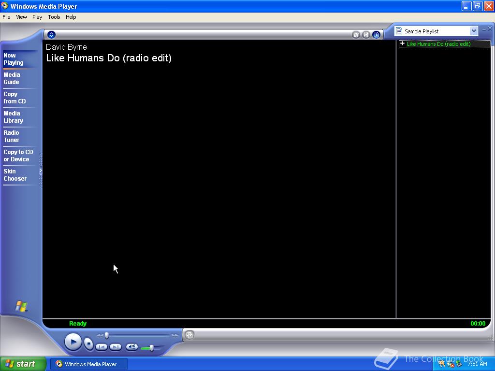Click the window resize grip corner
Image resolution: width=495 pixels, height=371 pixels.
click(490, 338)
